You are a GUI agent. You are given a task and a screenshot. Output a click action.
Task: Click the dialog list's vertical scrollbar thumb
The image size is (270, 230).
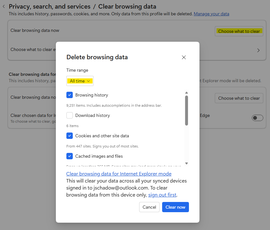186,110
